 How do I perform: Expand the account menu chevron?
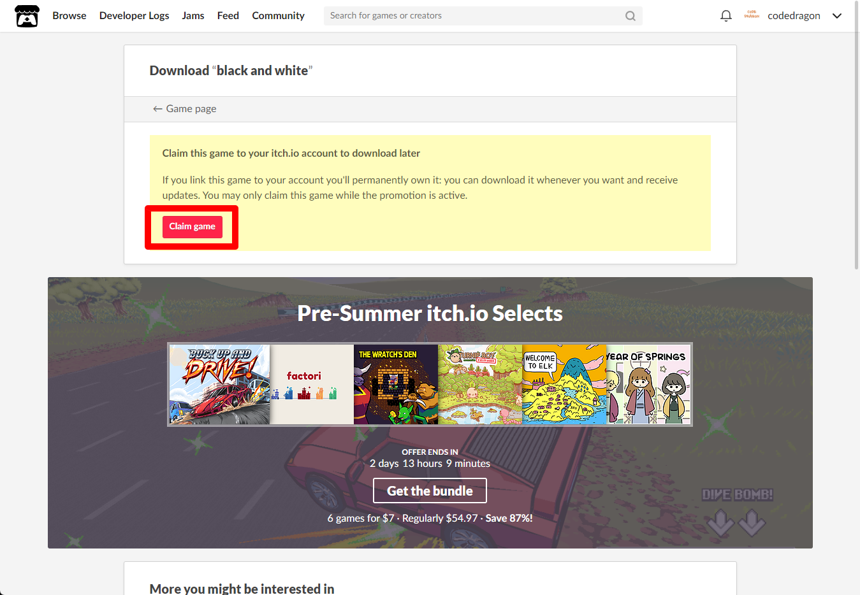(x=837, y=16)
